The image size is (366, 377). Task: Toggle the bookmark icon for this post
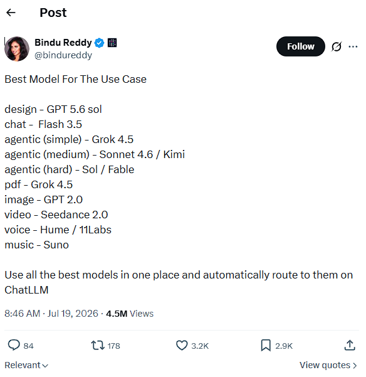[266, 345]
